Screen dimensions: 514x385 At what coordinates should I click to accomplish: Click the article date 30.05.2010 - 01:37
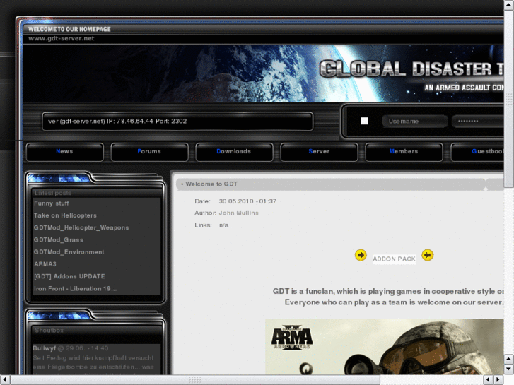(247, 201)
